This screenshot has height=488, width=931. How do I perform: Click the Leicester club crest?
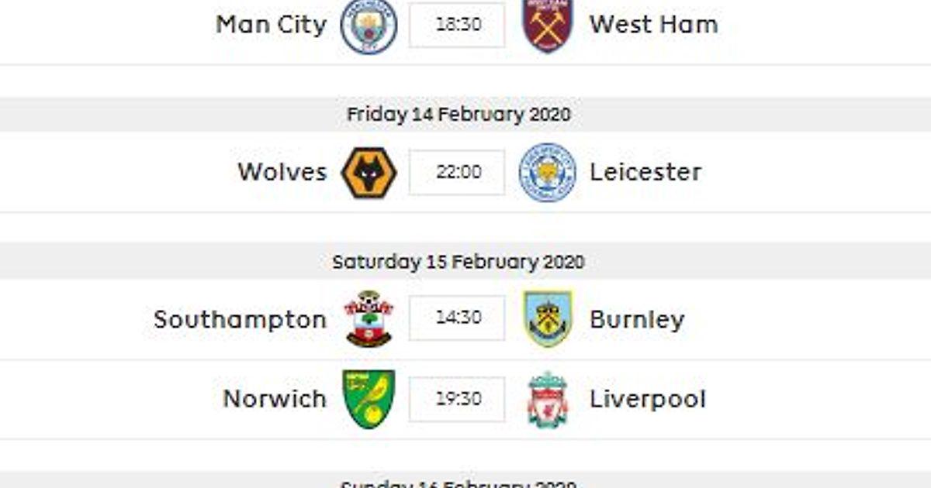coord(548,172)
